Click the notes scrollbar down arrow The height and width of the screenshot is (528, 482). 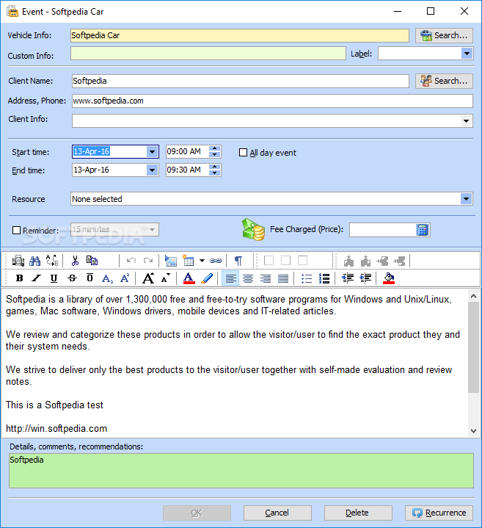[x=474, y=430]
